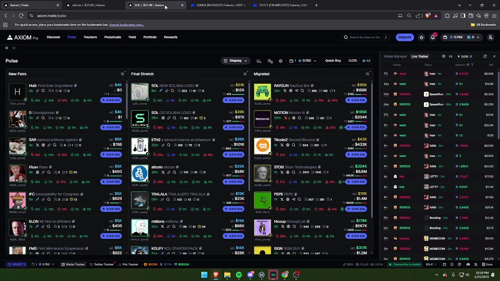
Task: Click Import bookmarks now link
Action: tap(127, 25)
